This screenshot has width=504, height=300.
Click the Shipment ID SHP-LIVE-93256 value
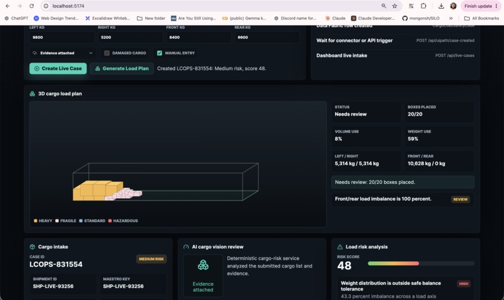click(53, 286)
